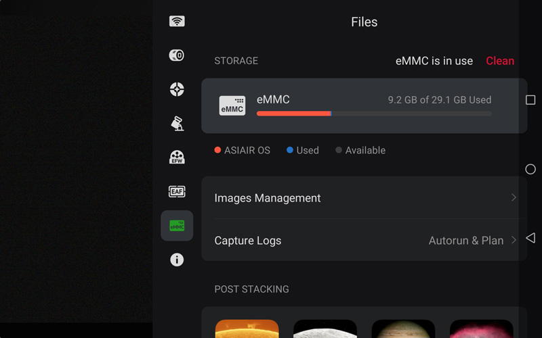Open the Jupiter planet stacking thumbnail
The width and height of the screenshot is (542, 338).
(403, 329)
